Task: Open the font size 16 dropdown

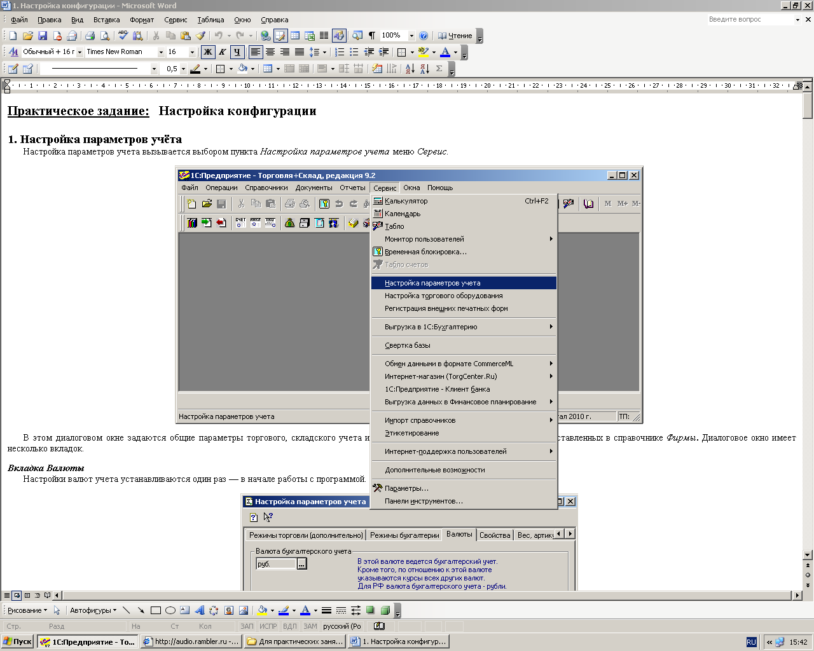Action: click(193, 52)
